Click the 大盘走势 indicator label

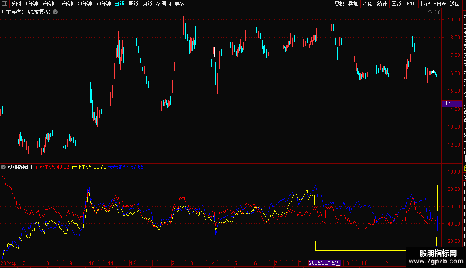pos(126,167)
